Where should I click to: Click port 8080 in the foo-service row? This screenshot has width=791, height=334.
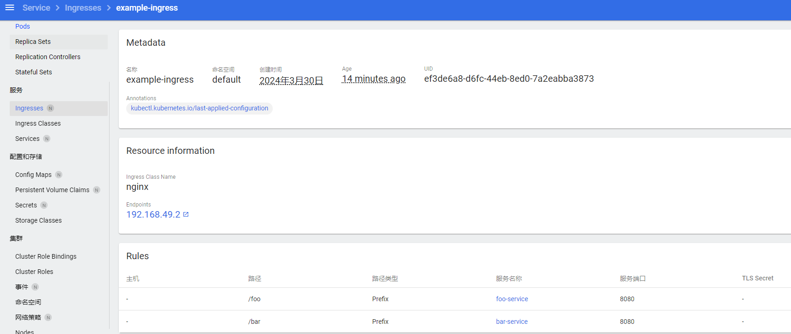(627, 299)
